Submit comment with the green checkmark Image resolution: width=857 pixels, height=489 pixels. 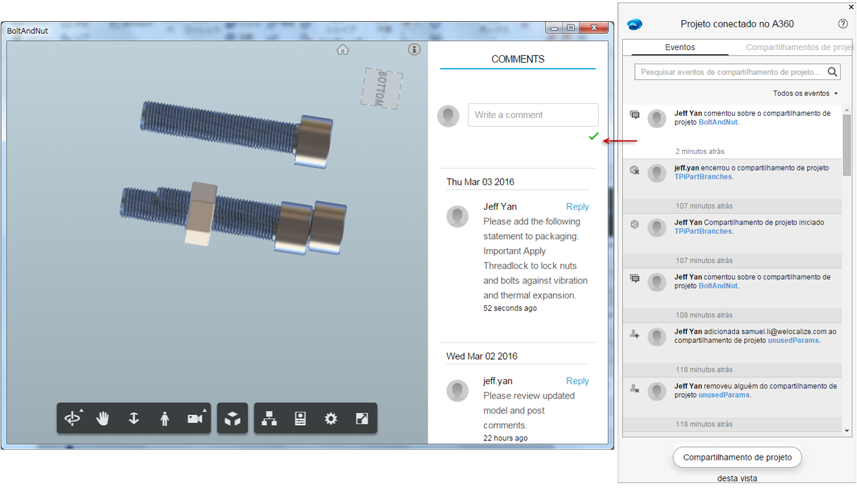(x=594, y=137)
